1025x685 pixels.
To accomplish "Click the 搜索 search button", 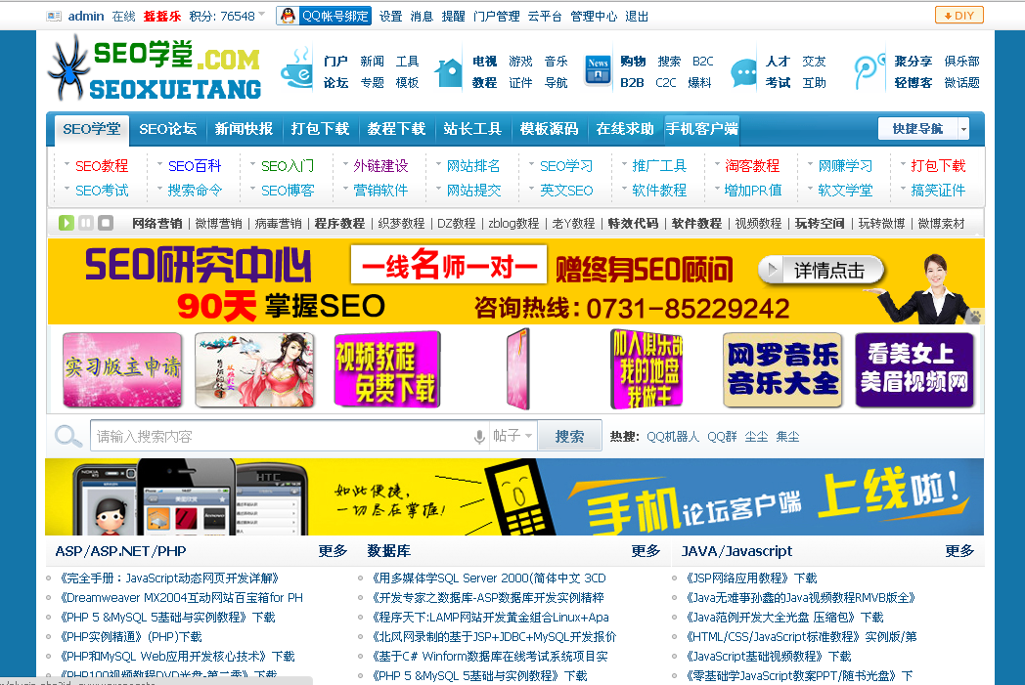I will point(569,436).
